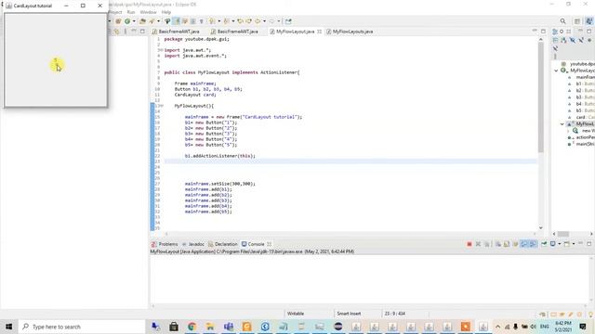Image resolution: width=595 pixels, height=334 pixels.
Task: Switch to the MyFlowLayouts.java editor tab
Action: point(350,32)
